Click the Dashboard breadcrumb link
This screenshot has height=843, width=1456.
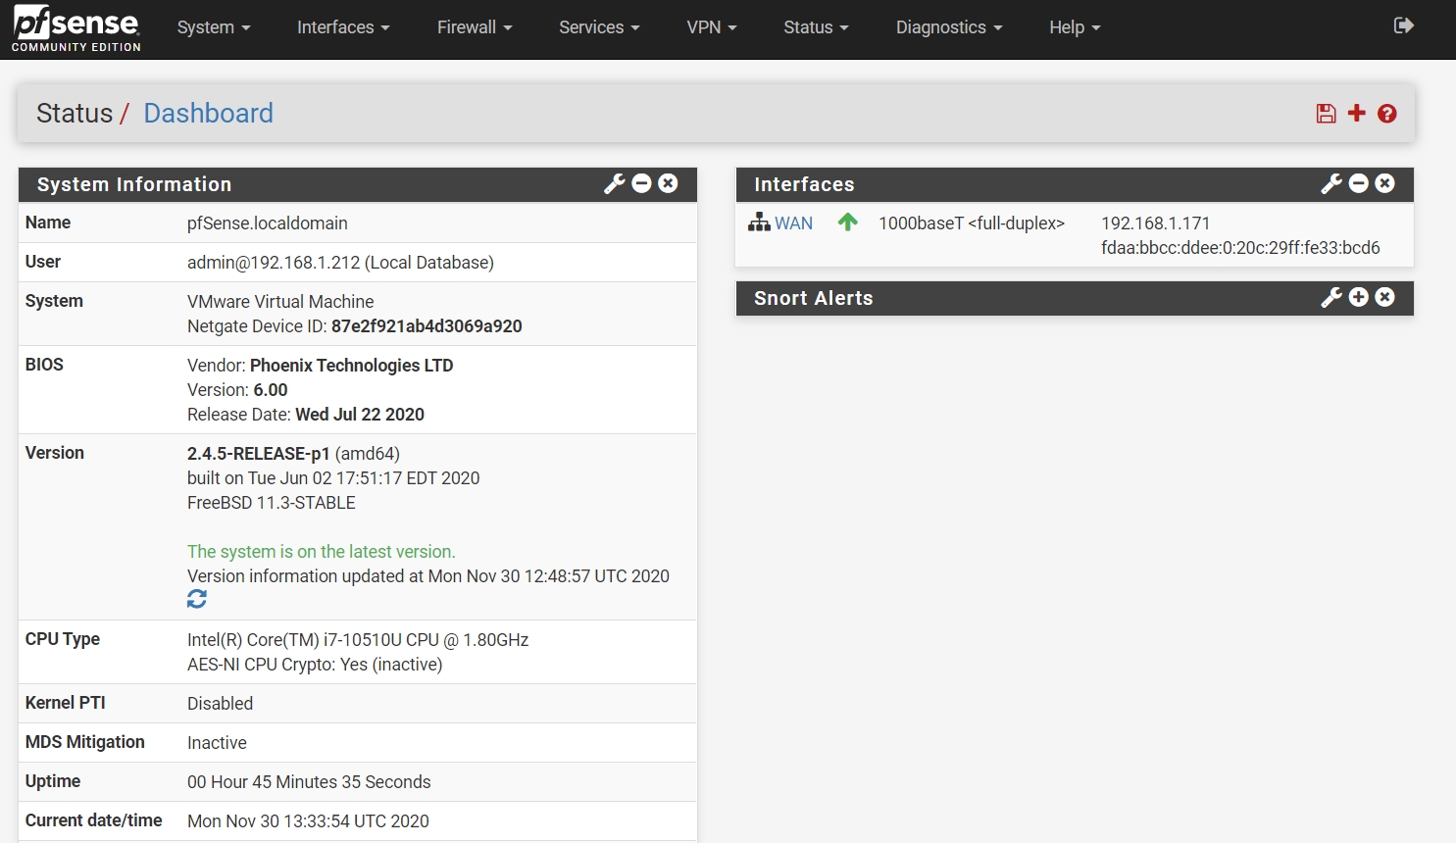pyautogui.click(x=208, y=114)
